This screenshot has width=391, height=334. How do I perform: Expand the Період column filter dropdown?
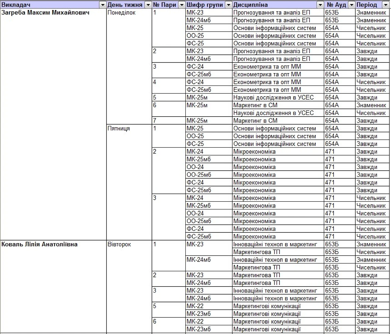pyautogui.click(x=385, y=5)
